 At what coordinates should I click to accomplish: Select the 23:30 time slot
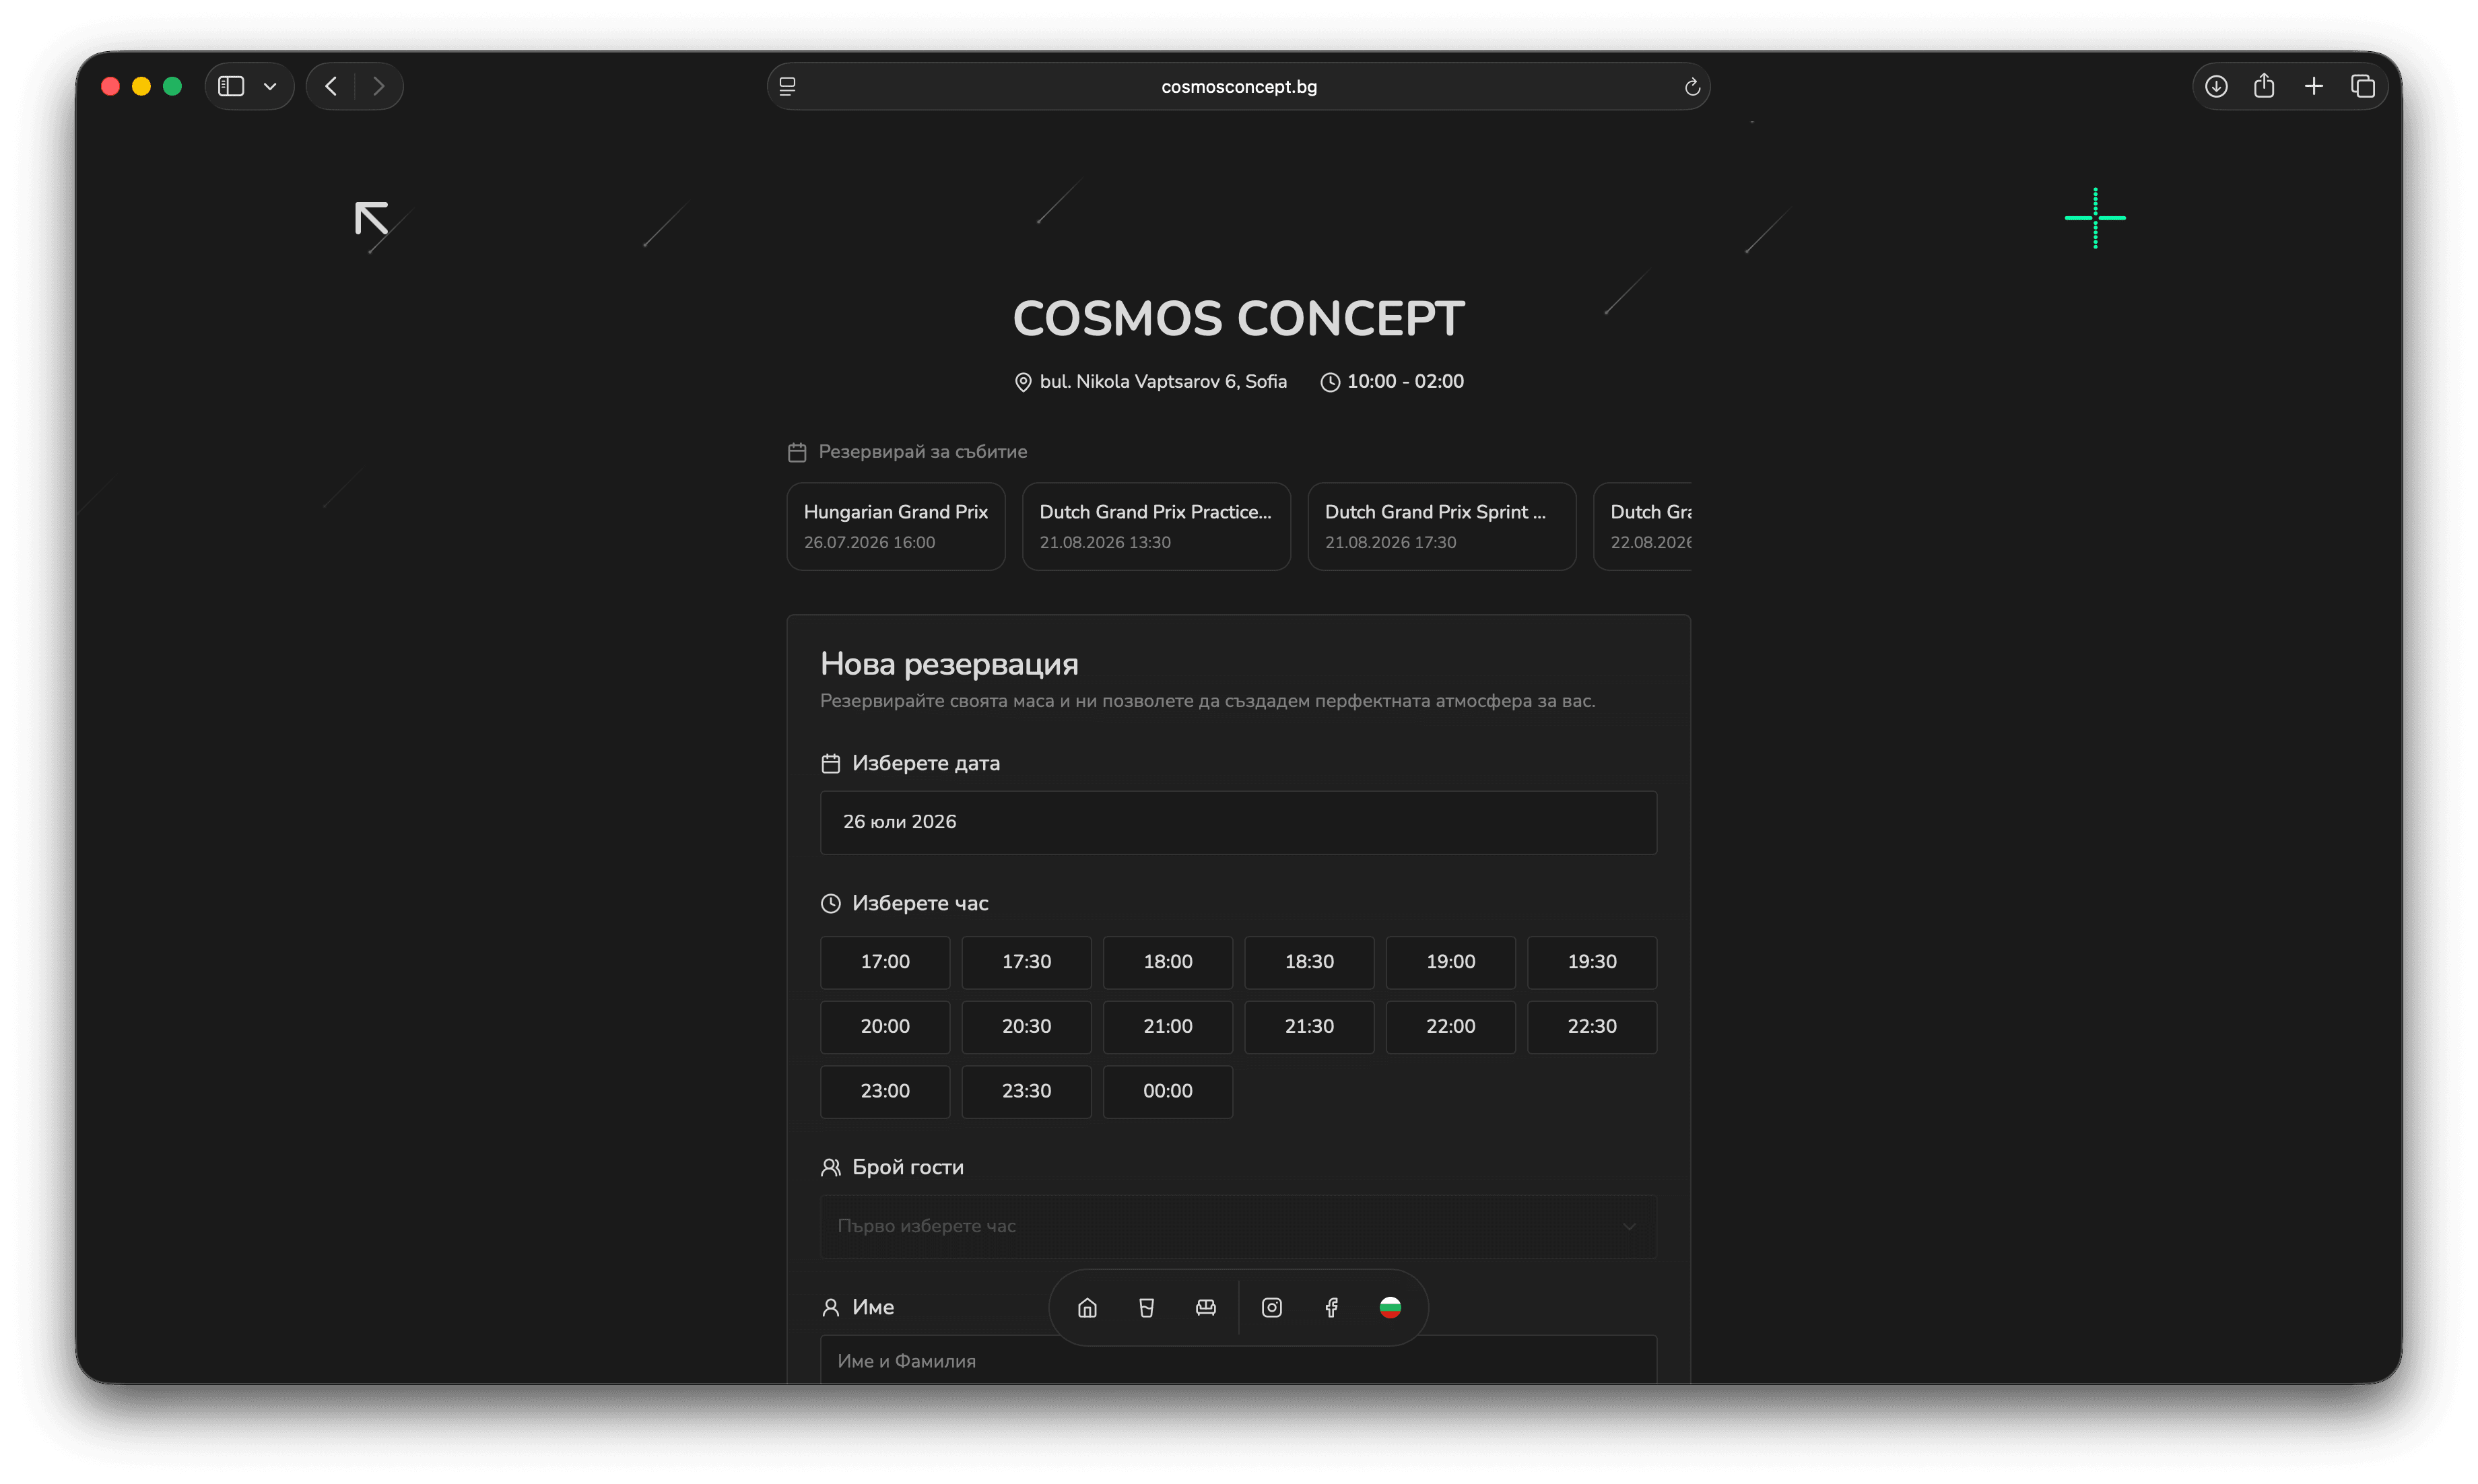click(1026, 1092)
